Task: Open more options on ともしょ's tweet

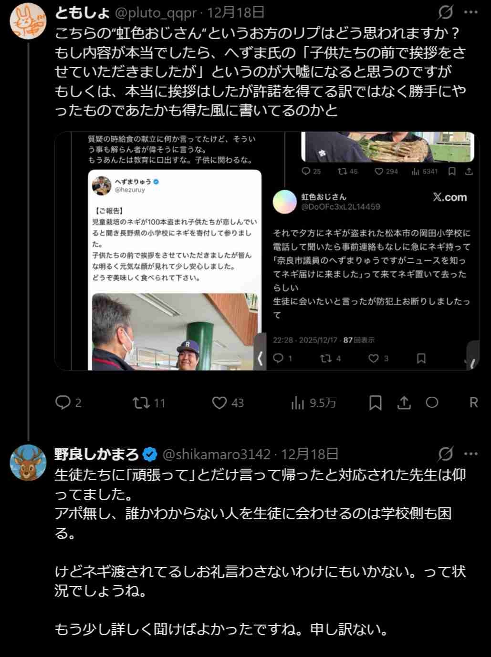Action: pyautogui.click(x=471, y=12)
